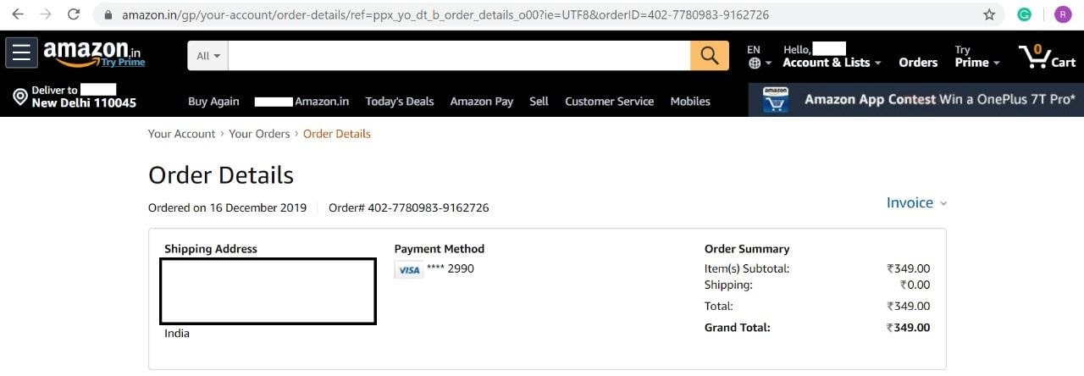1084x376 pixels.
Task: Select Customer Service in navigation bar
Action: tap(609, 102)
